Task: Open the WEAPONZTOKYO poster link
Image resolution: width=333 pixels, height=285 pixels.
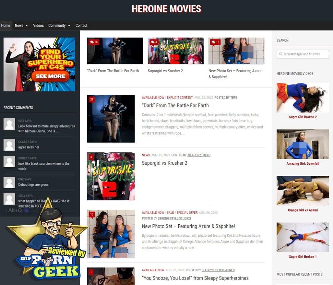Action: pyautogui.click(x=199, y=155)
